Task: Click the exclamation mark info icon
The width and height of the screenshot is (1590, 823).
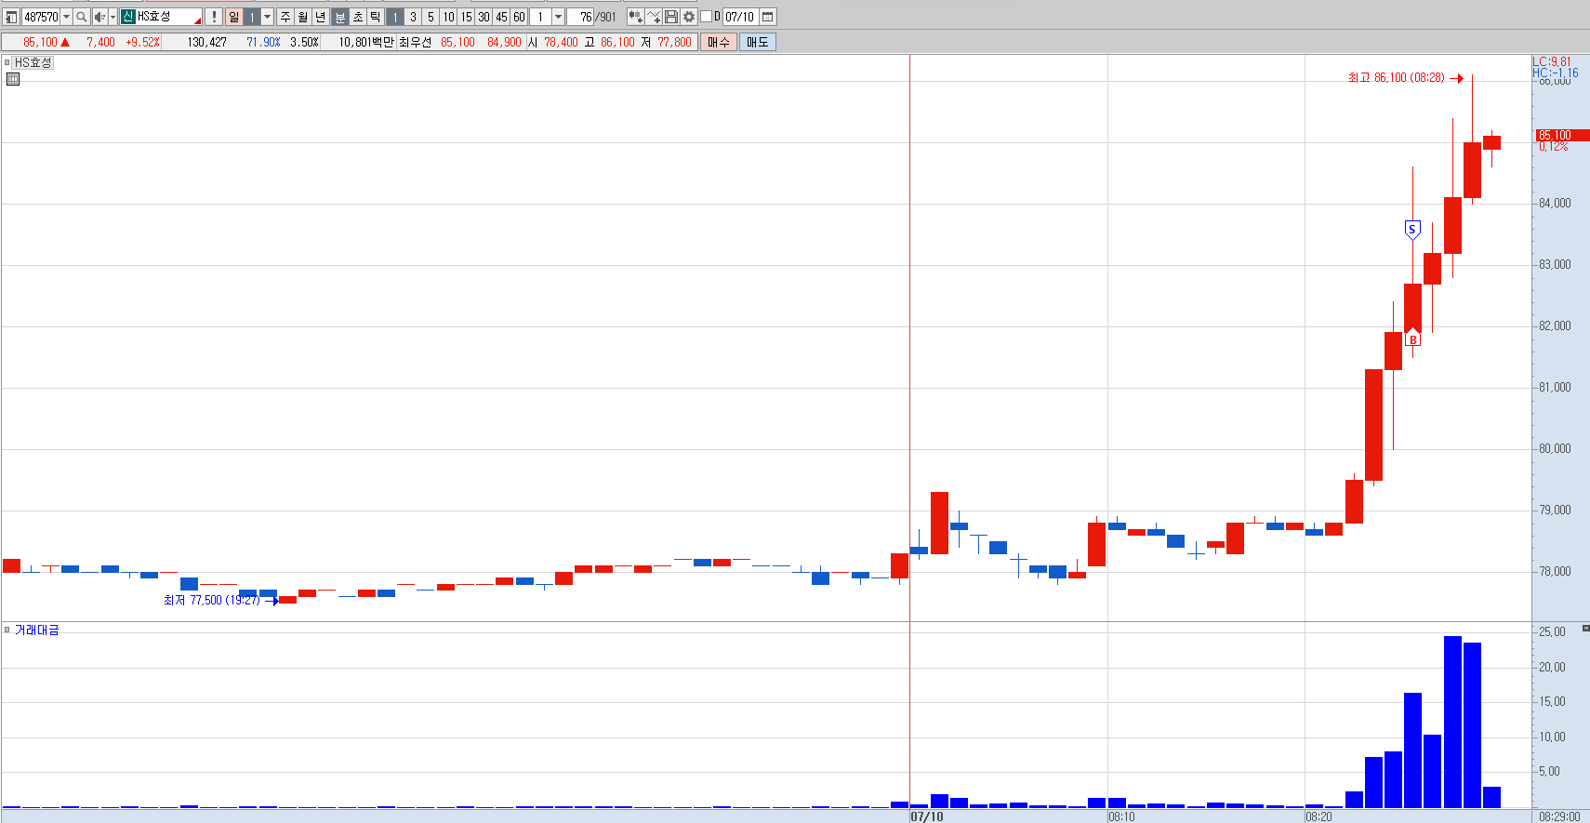Action: [x=214, y=17]
